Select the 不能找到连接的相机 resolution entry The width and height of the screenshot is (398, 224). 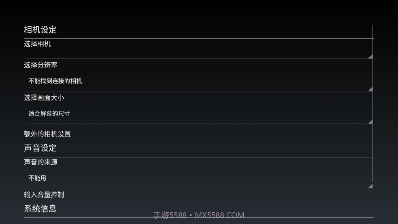pos(55,81)
